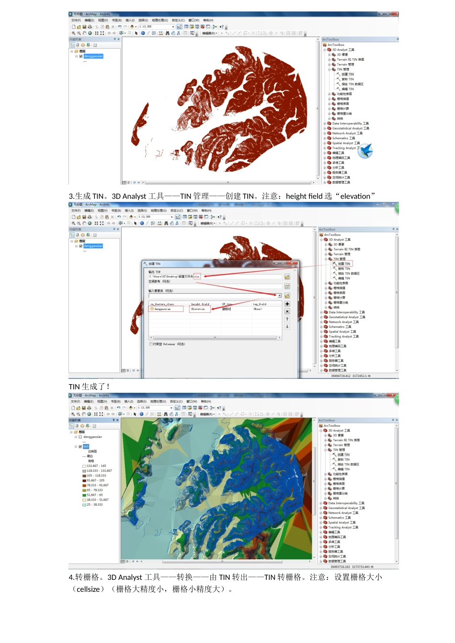Click 78.333 - 91.667 legend swatch in TIN result
Viewport: 455px width, 643px height.
[84, 485]
